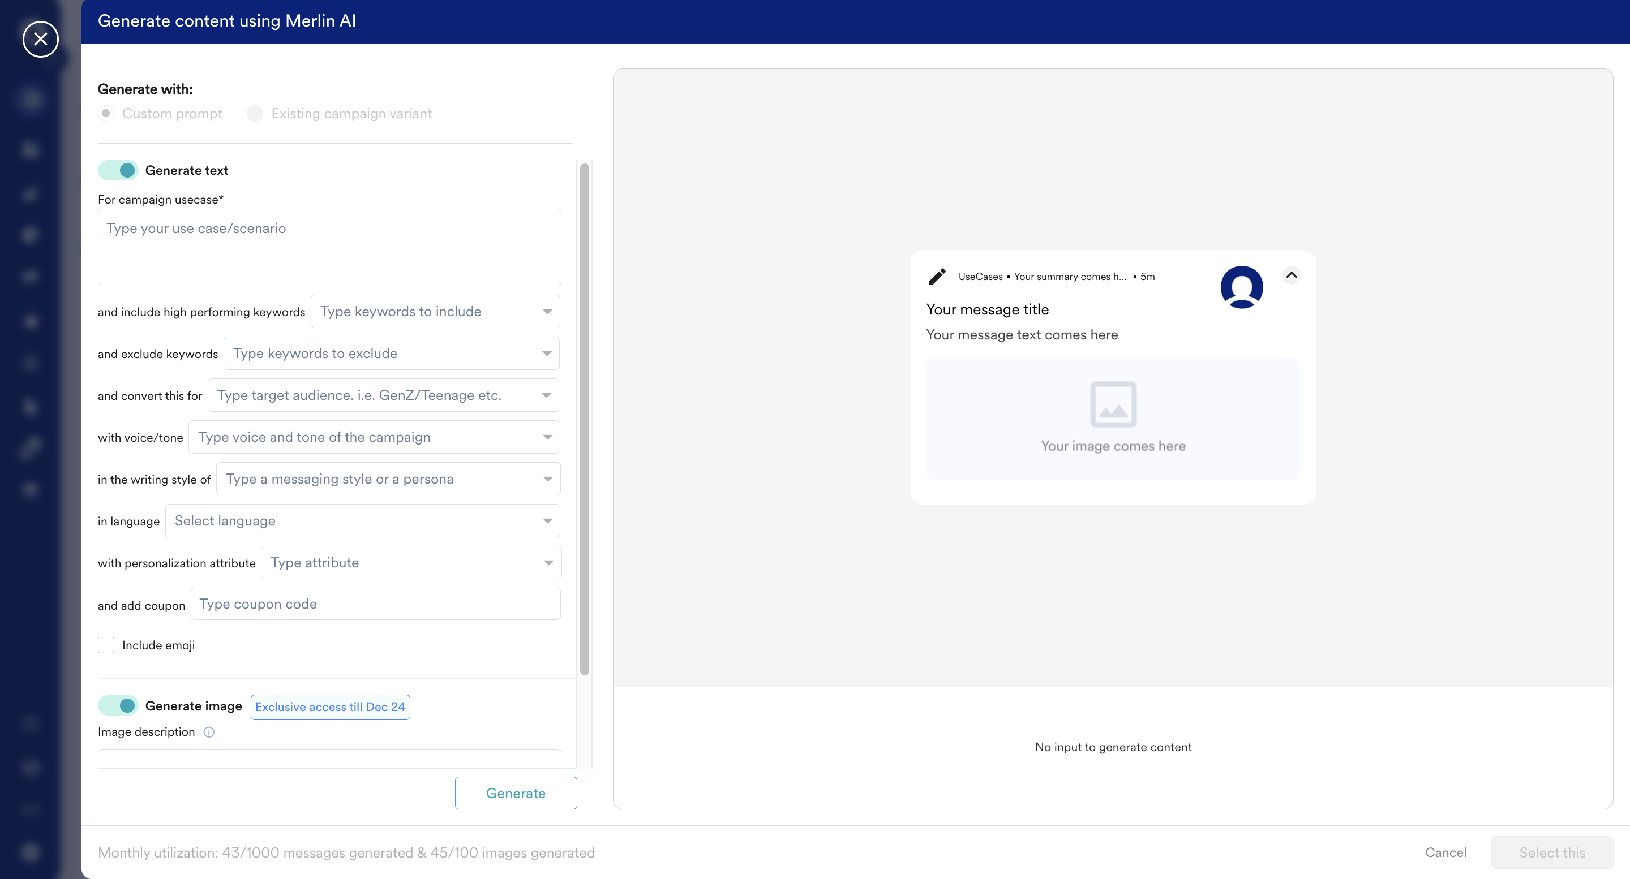Open the personalization Type attribute dropdown
The width and height of the screenshot is (1630, 879).
411,562
